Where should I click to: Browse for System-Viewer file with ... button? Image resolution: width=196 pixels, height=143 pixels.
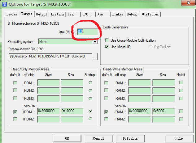[x=95, y=57]
